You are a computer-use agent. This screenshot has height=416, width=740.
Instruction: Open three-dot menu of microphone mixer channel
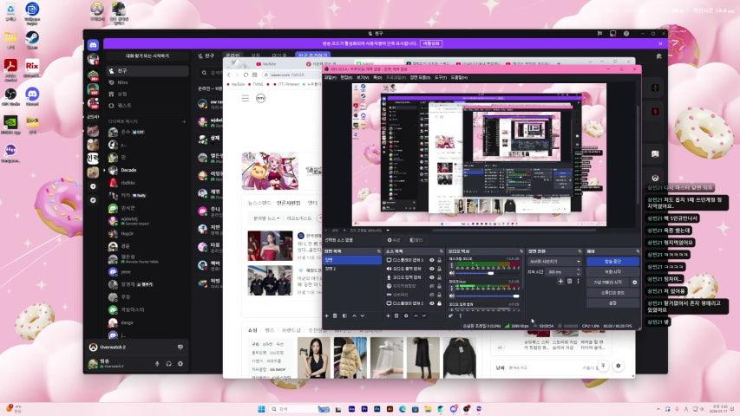tap(451, 289)
